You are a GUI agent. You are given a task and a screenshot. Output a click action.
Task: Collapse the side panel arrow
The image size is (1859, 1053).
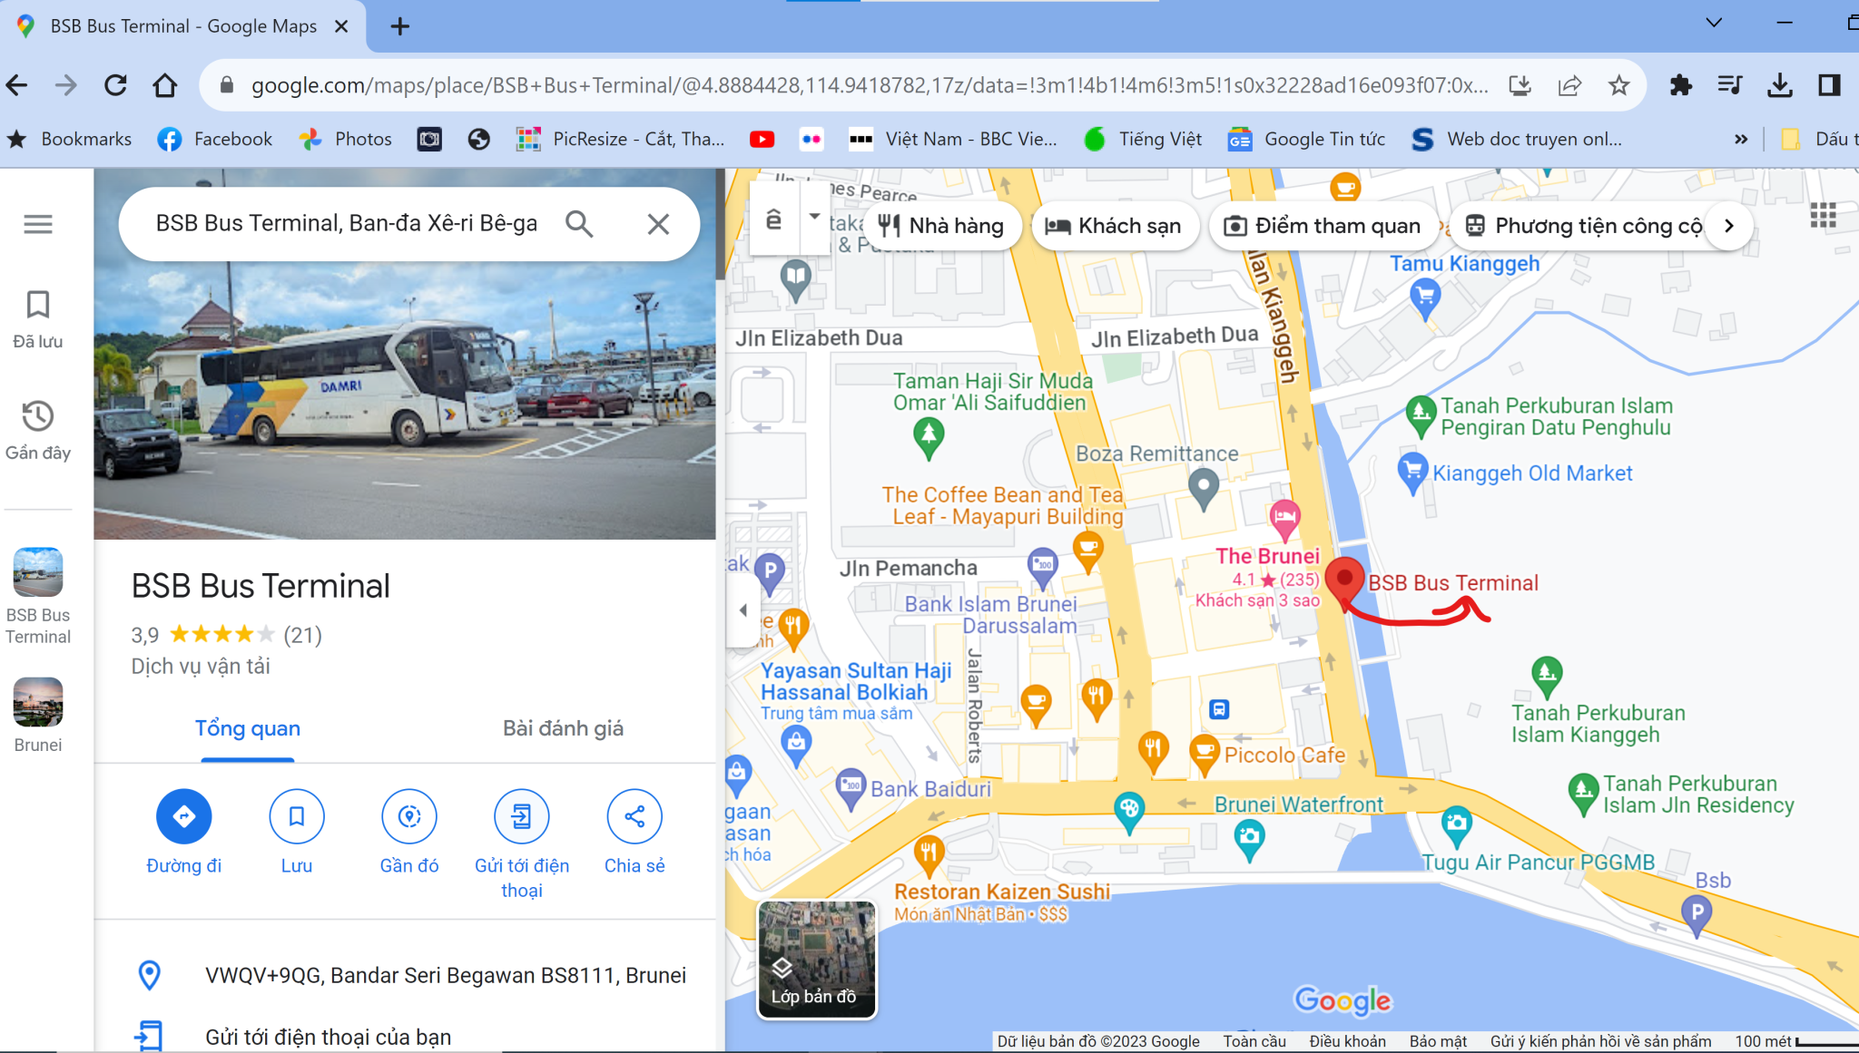(x=743, y=609)
